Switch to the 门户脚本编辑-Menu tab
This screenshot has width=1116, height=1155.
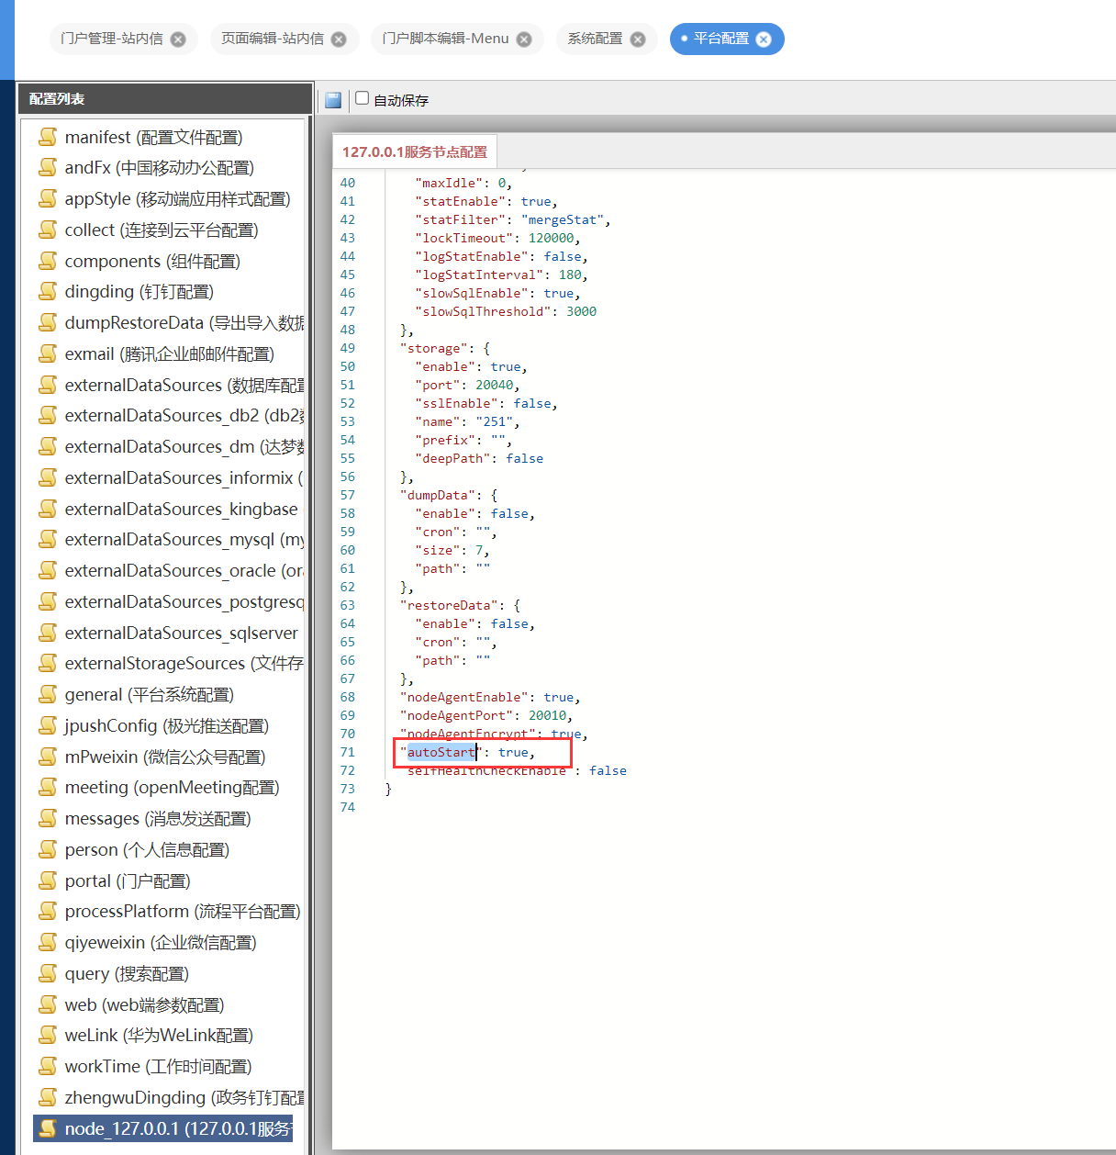coord(445,39)
